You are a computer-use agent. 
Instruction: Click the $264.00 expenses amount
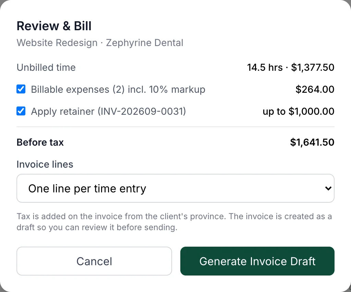coord(315,89)
